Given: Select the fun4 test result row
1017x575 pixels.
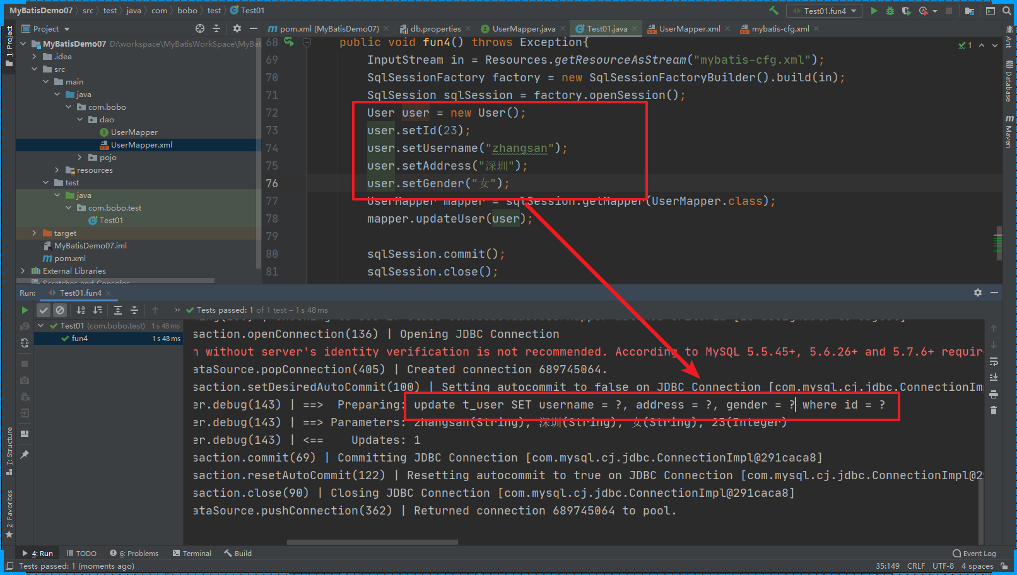Looking at the screenshot, I should click(108, 339).
